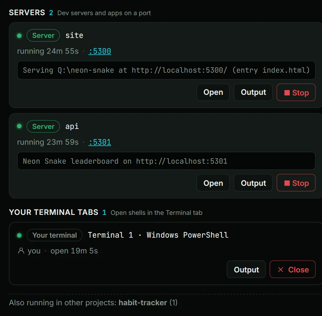Viewport: 322px width, 316px height.
Task: Open habit-tracker from other projects line
Action: click(x=143, y=303)
